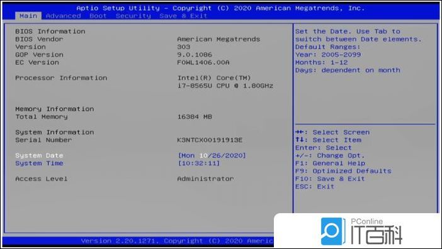Viewport: 442px width, 249px height.
Task: Click the F1: General Help hint
Action: (330, 163)
